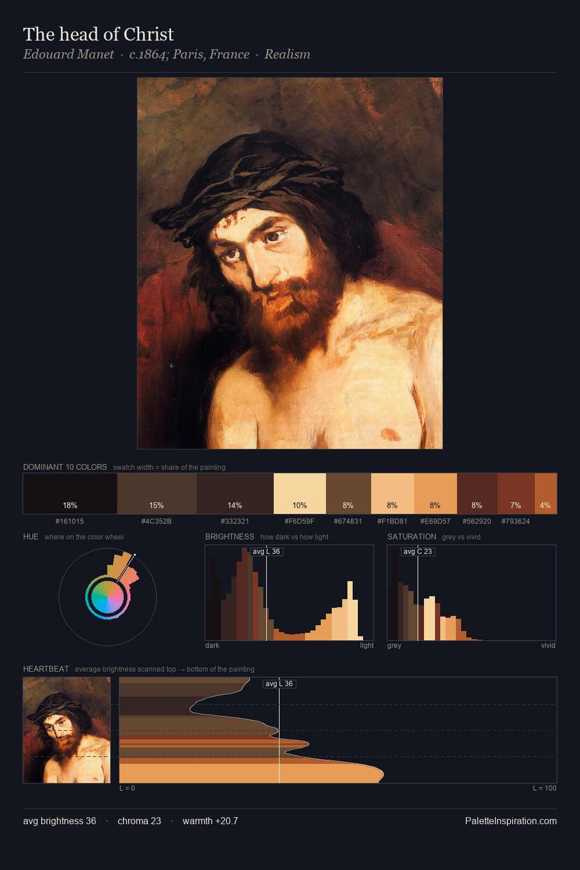
Task: Select the 4% rust swatch at far right
Action: 546,494
